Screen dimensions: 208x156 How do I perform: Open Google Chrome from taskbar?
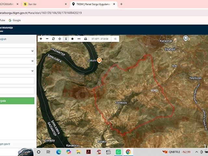tap(128, 152)
